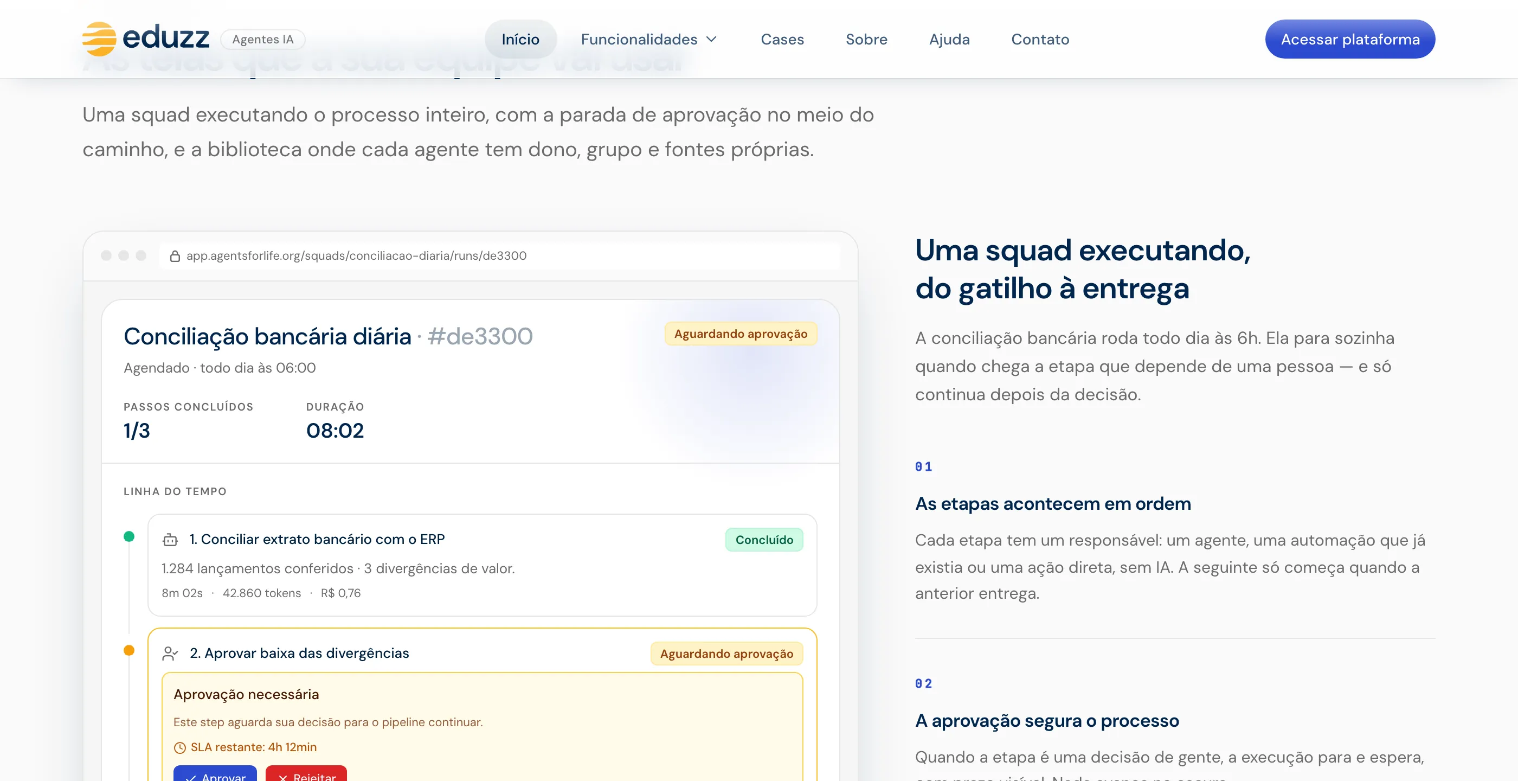Go to the Início nav item

(520, 39)
